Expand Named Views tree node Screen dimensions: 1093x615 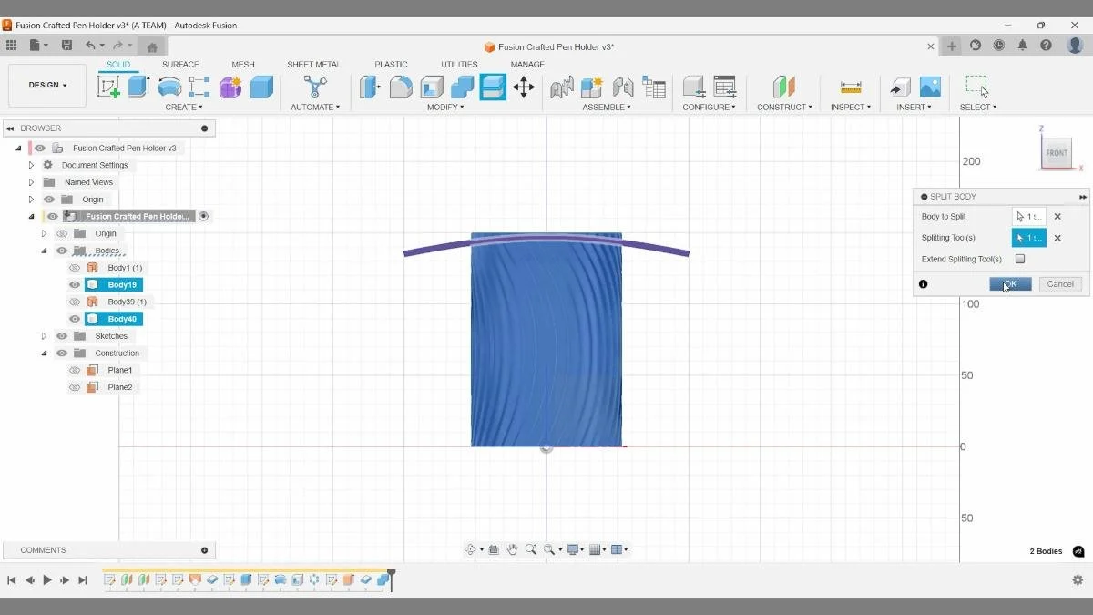click(x=31, y=182)
